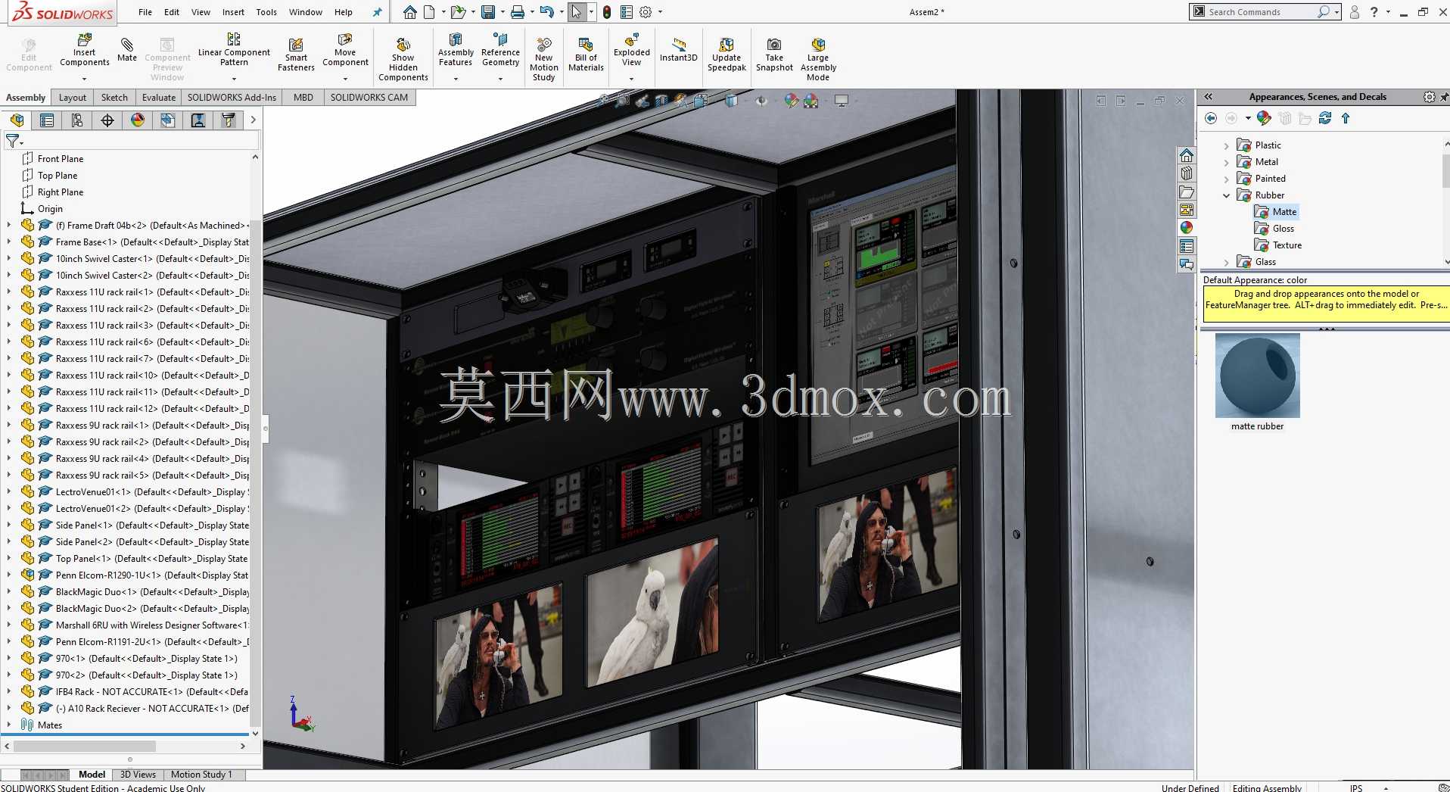This screenshot has width=1450, height=792.
Task: Switch to the Sketch tab
Action: (114, 98)
